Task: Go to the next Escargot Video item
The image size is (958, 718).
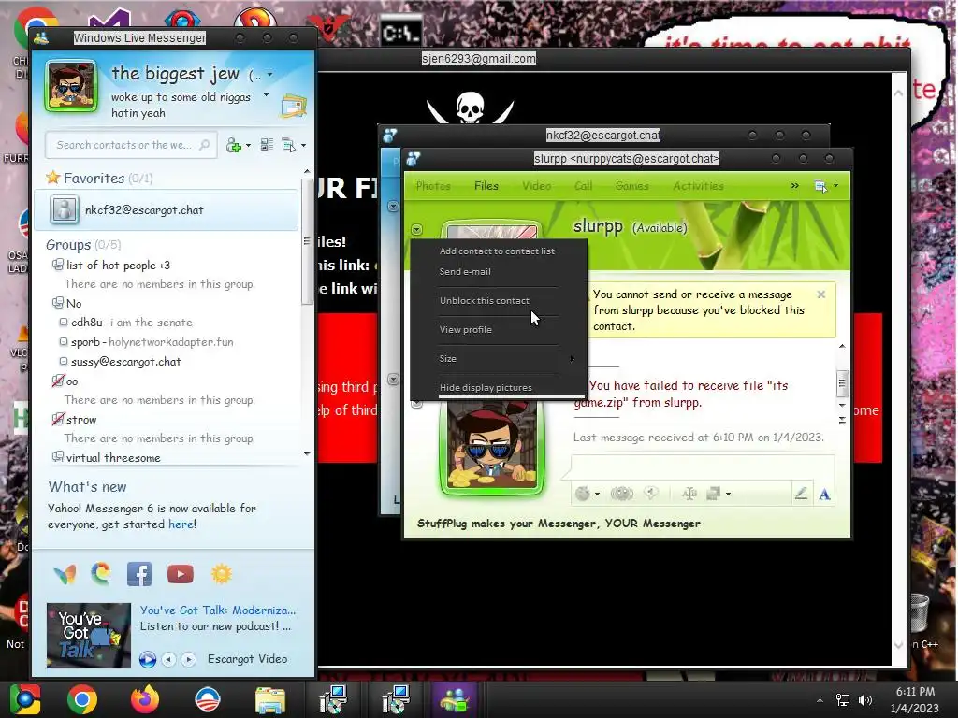Action: pyautogui.click(x=189, y=659)
